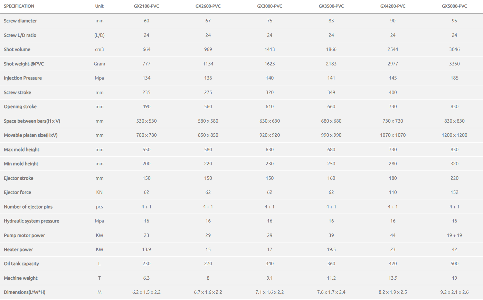This screenshot has width=483, height=300.
Task: Select the Movable platen size(HxV) label
Action: pos(31,135)
